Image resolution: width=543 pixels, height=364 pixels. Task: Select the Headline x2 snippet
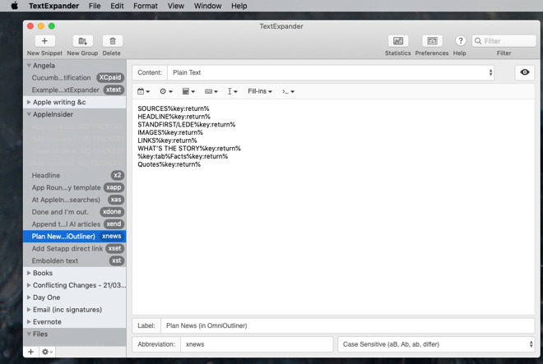click(x=75, y=175)
